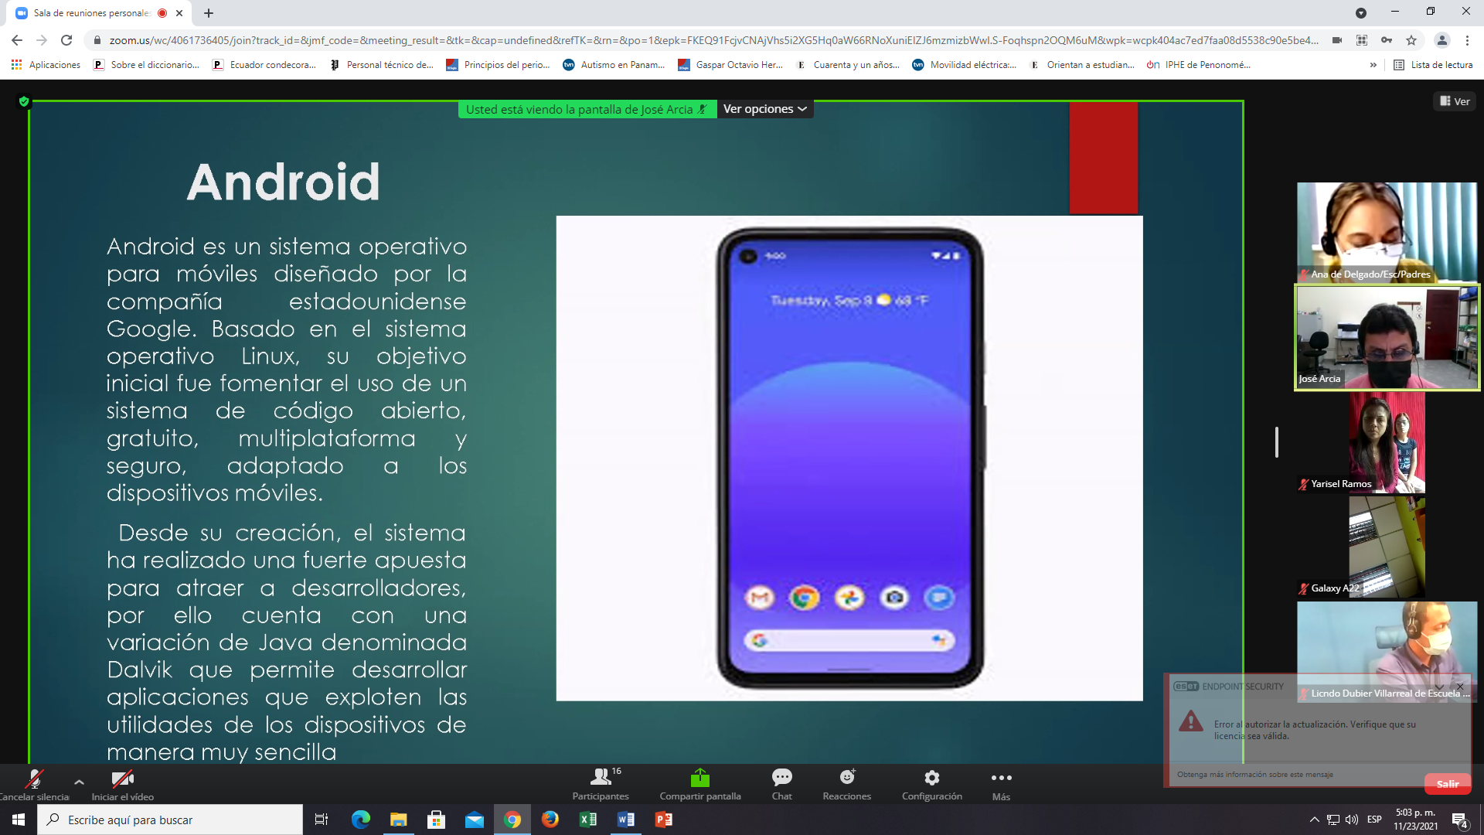1484x835 pixels.
Task: Open Windows Start menu
Action: click(19, 820)
